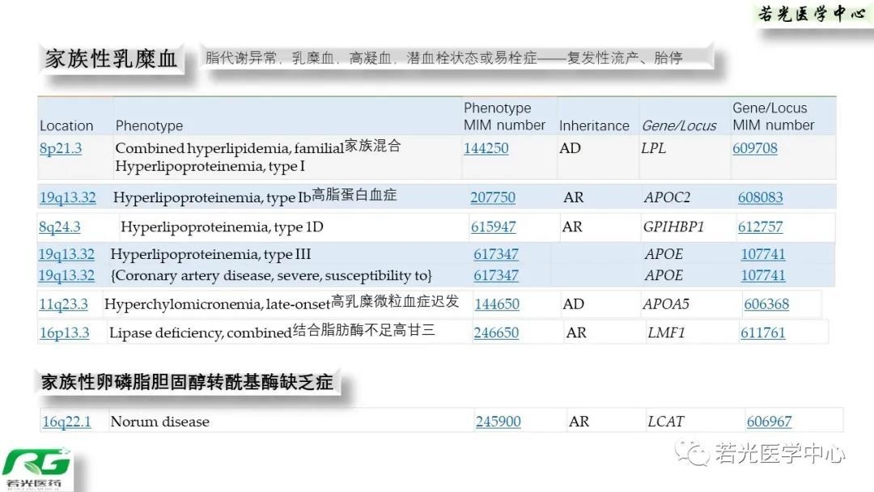This screenshot has height=492, width=874.
Task: Open MIM number 246650 for Lipase deficiency
Action: pos(496,333)
